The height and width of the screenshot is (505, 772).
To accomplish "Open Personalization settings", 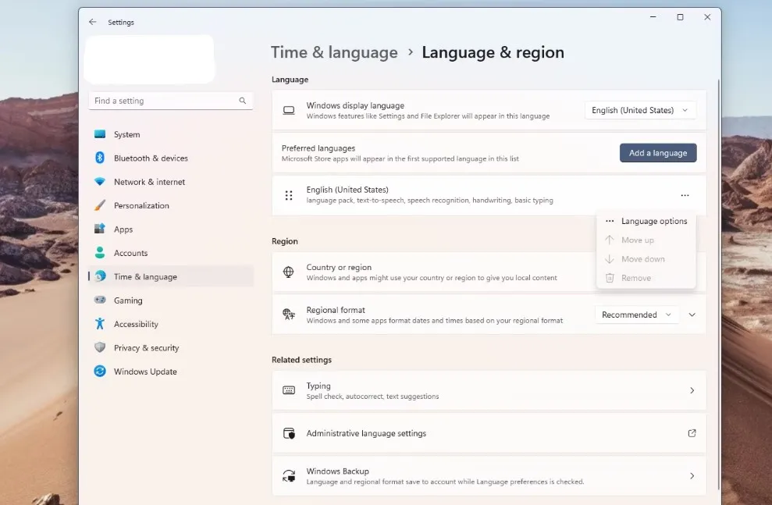I will click(141, 205).
